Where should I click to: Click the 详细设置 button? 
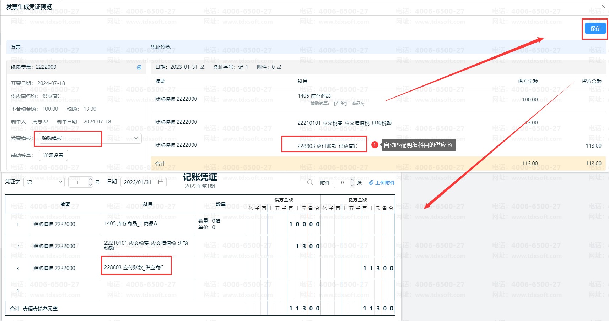click(x=53, y=155)
